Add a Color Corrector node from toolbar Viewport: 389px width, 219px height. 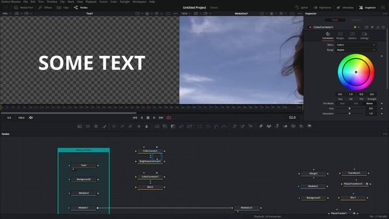click(x=114, y=127)
